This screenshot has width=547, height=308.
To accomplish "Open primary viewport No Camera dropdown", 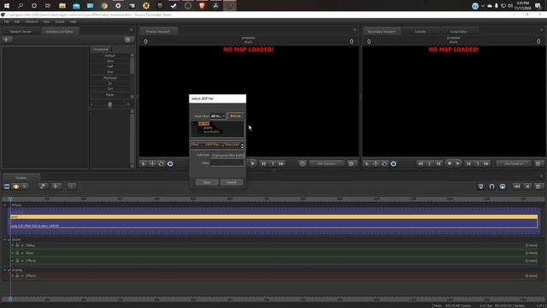I will tap(327, 163).
